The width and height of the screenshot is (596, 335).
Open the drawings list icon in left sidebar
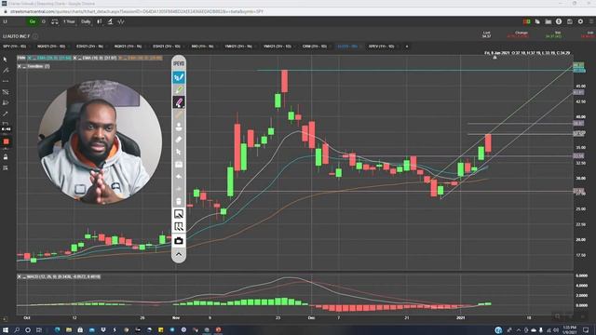tap(6, 167)
